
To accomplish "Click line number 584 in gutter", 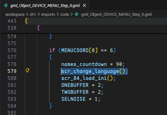I will click(x=12, y=106).
